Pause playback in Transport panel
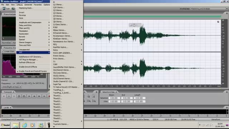Screen dimensions: 229x129 14,96
